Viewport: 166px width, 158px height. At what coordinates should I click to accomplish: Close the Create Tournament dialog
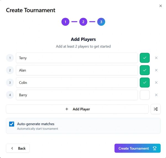(x=160, y=6)
